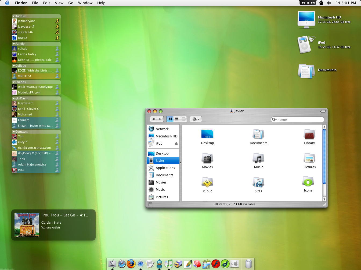This screenshot has width=361, height=270.
Task: Open the feather icon app in Dock
Action: pos(188,264)
